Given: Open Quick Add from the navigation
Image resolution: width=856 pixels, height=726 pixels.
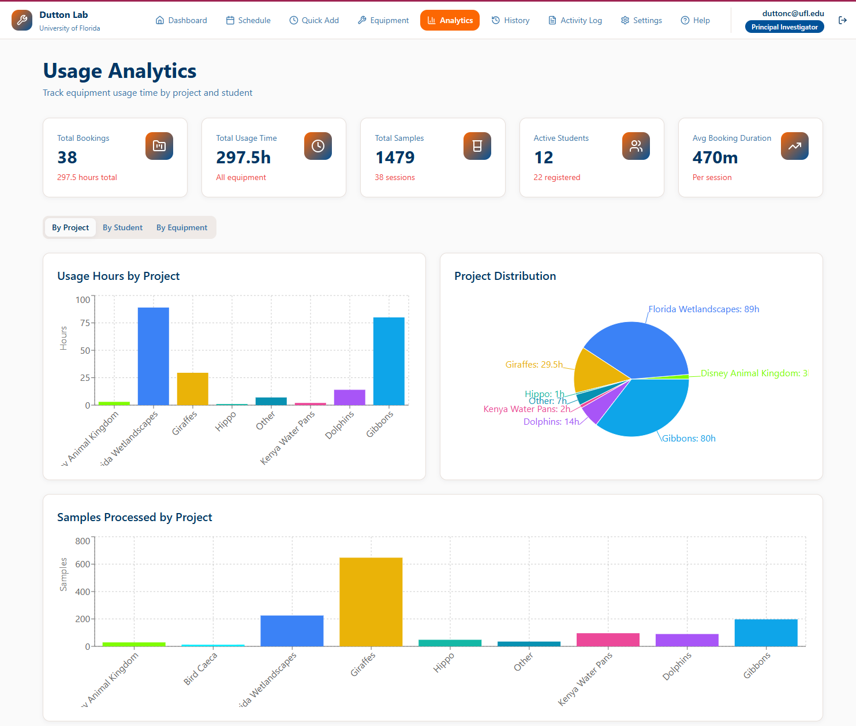Looking at the screenshot, I should click(x=314, y=20).
